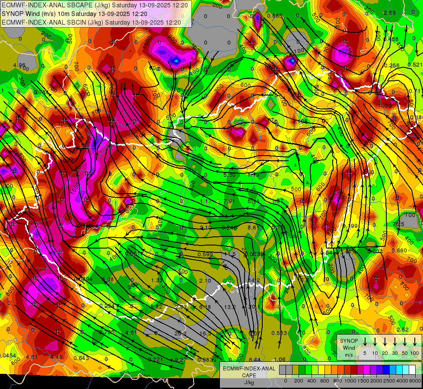Viewport: 423px width, 389px height.
Task: Pick the leftmost gray CAPE legend swatch
Action: pyautogui.click(x=283, y=370)
